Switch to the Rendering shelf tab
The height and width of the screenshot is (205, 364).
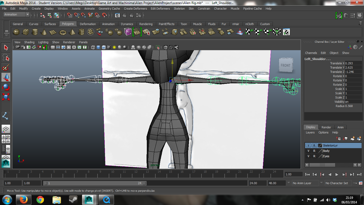[146, 24]
